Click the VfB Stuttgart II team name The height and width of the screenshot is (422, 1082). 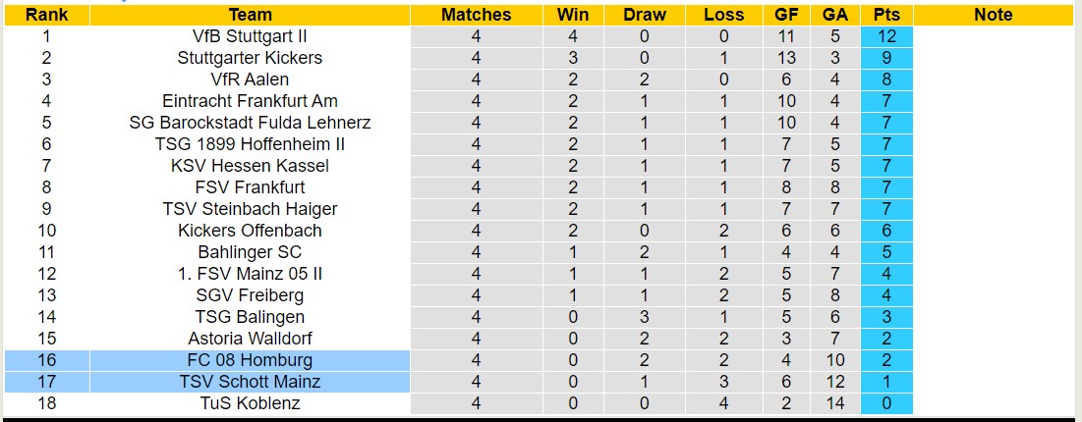tap(250, 36)
